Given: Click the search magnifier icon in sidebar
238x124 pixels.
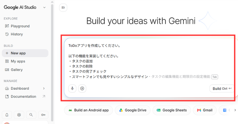Looking at the screenshot, I should (31, 115).
